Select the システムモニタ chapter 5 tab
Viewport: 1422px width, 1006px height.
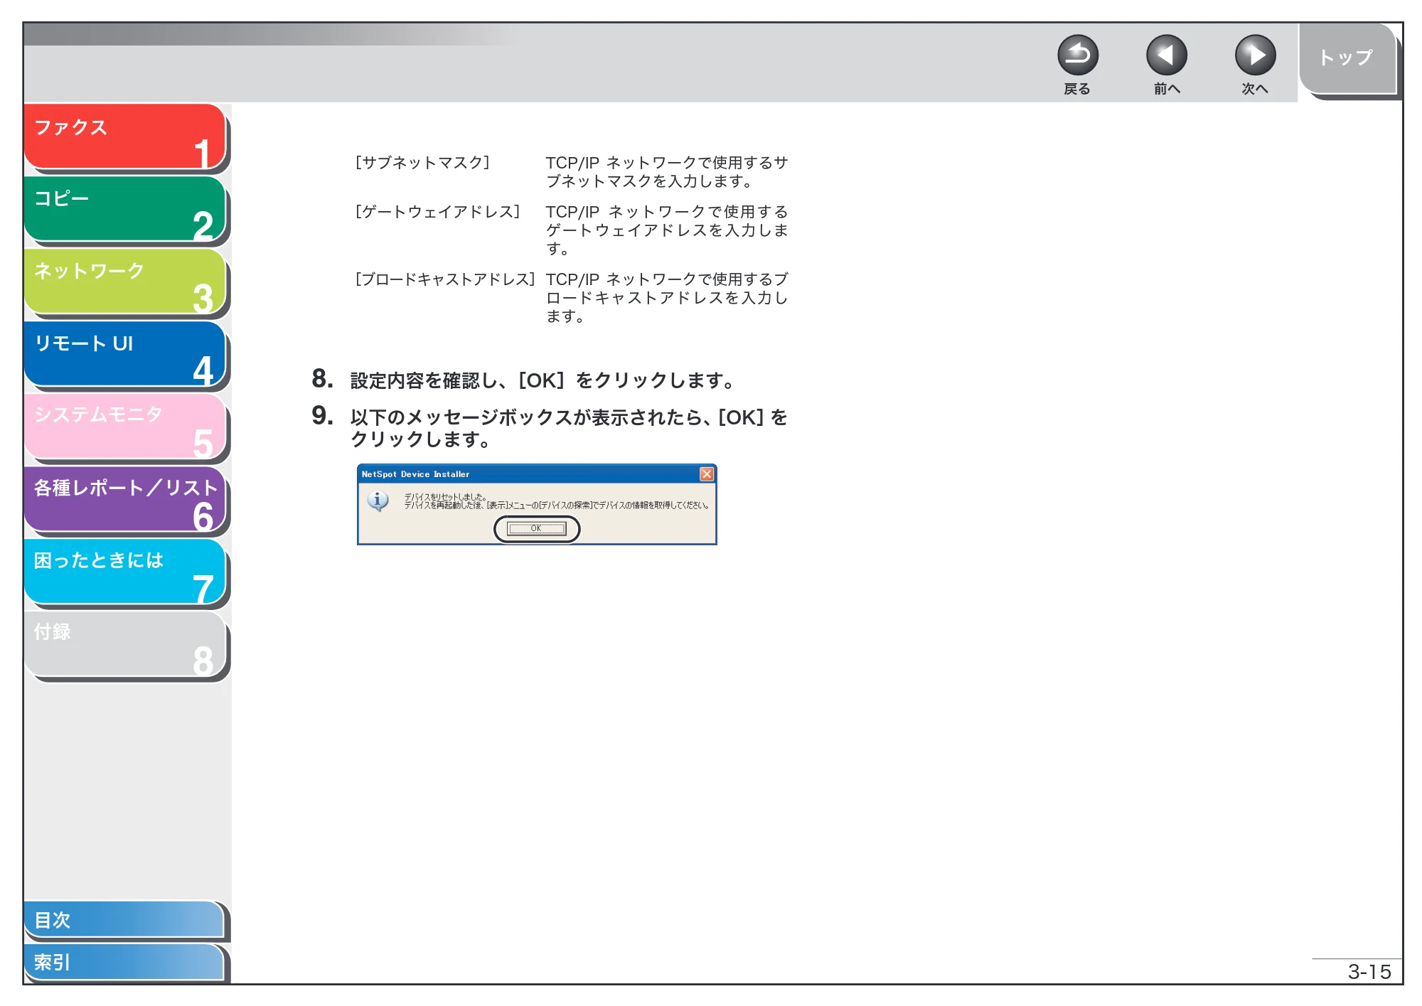(125, 427)
